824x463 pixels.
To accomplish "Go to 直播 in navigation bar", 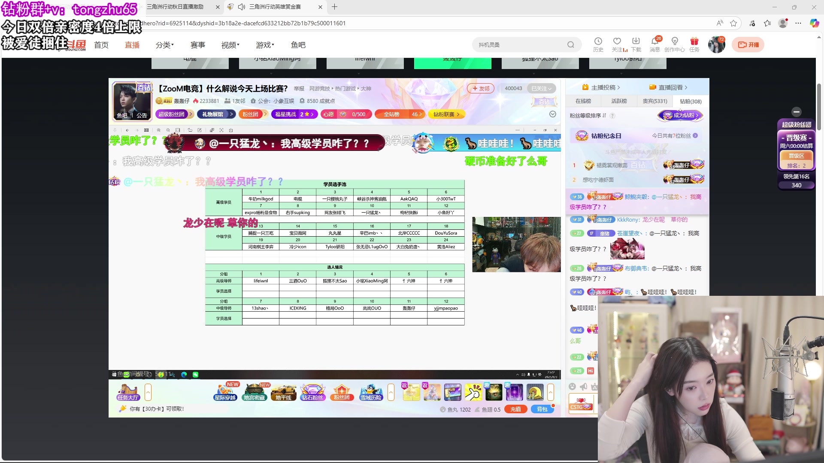I will pyautogui.click(x=132, y=45).
